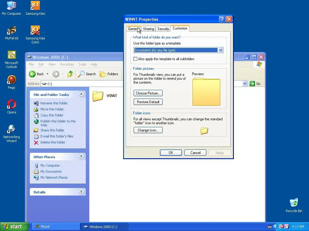Open Microsoft Outlook desktop icon
This screenshot has width=309, height=231.
11,60
